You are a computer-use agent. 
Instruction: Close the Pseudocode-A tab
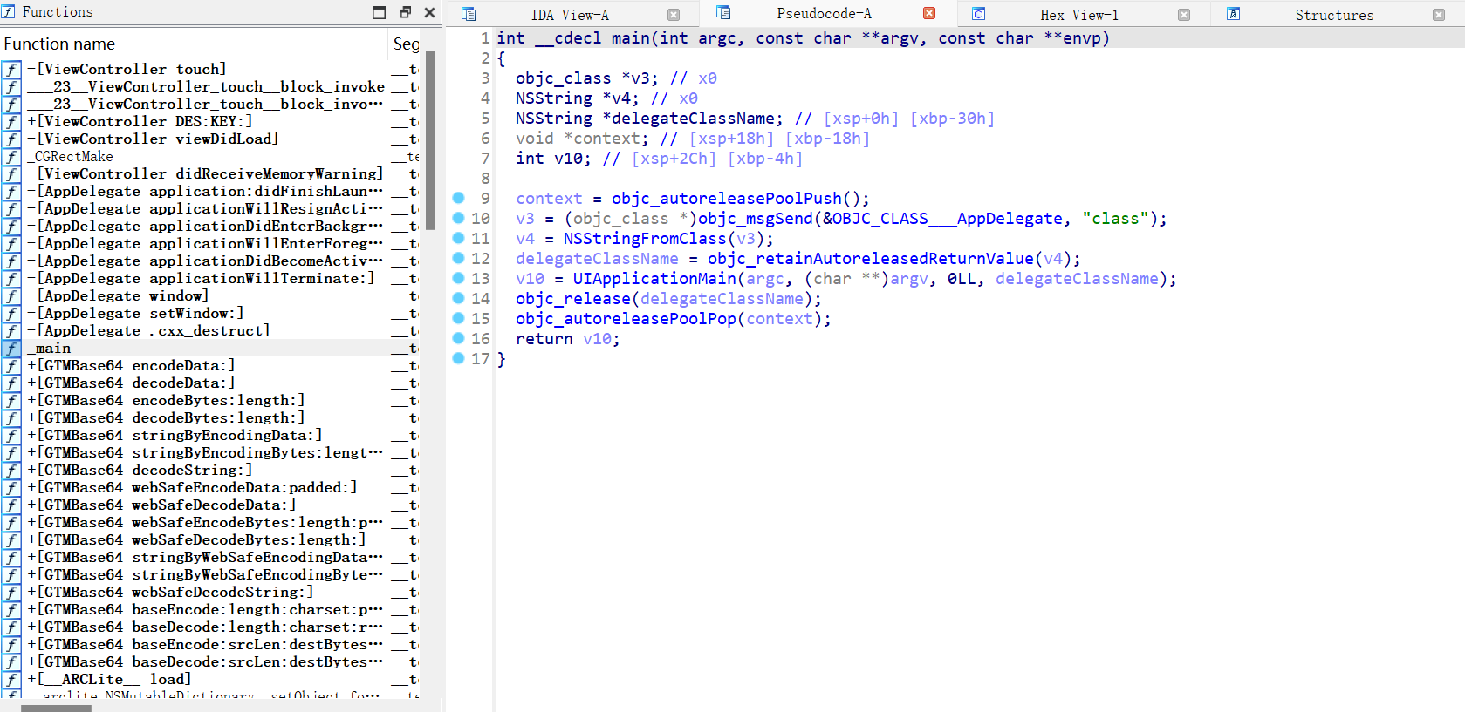[929, 13]
